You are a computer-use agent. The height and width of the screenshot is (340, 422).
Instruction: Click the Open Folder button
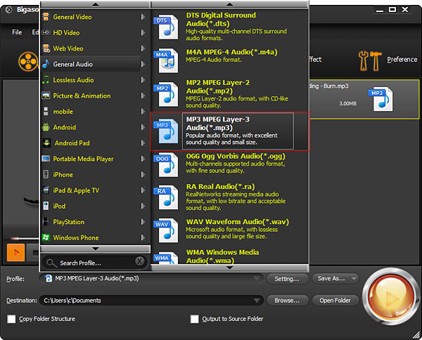click(x=335, y=301)
